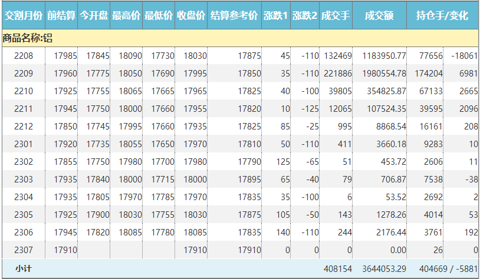Click the 小计 subtotal label
The image size is (480, 279).
click(24, 268)
